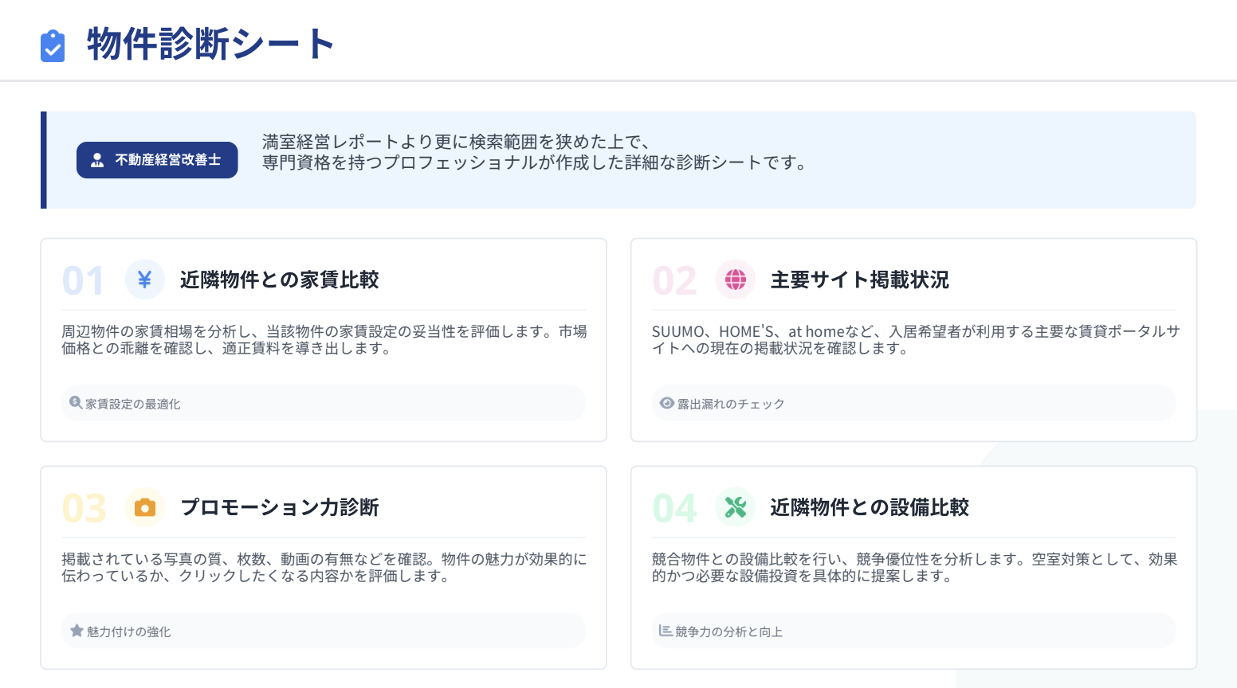
Task: Click the faded 01 card number
Action: point(83,280)
